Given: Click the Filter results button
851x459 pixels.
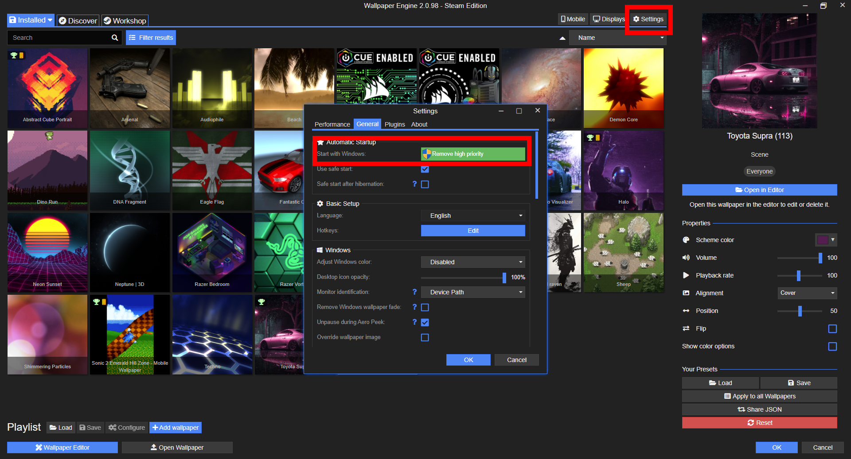Looking at the screenshot, I should [151, 38].
